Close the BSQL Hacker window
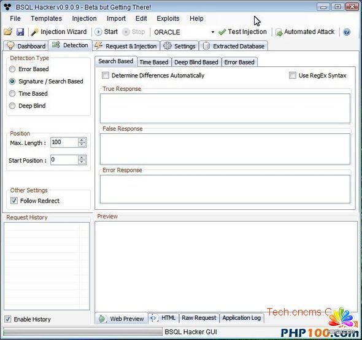 (x=352, y=7)
